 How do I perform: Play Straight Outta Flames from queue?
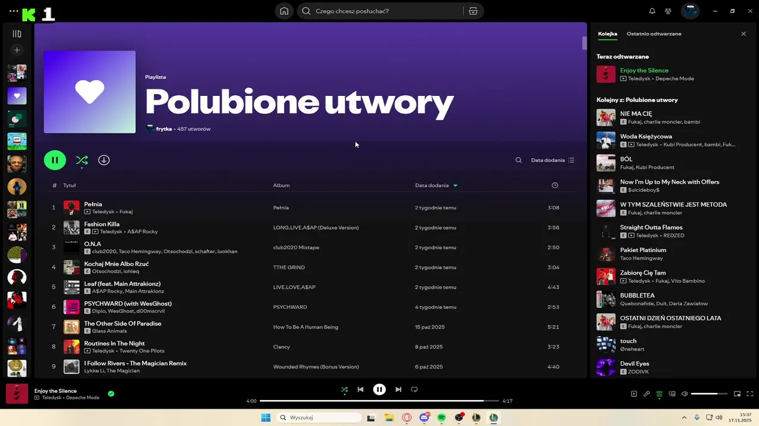coord(672,231)
